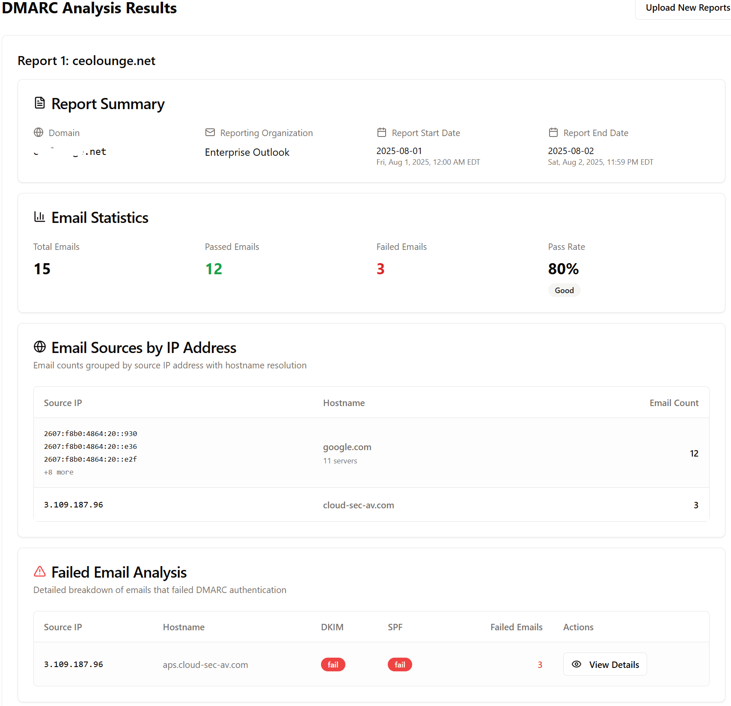Click the 80% pass rate value

[563, 269]
